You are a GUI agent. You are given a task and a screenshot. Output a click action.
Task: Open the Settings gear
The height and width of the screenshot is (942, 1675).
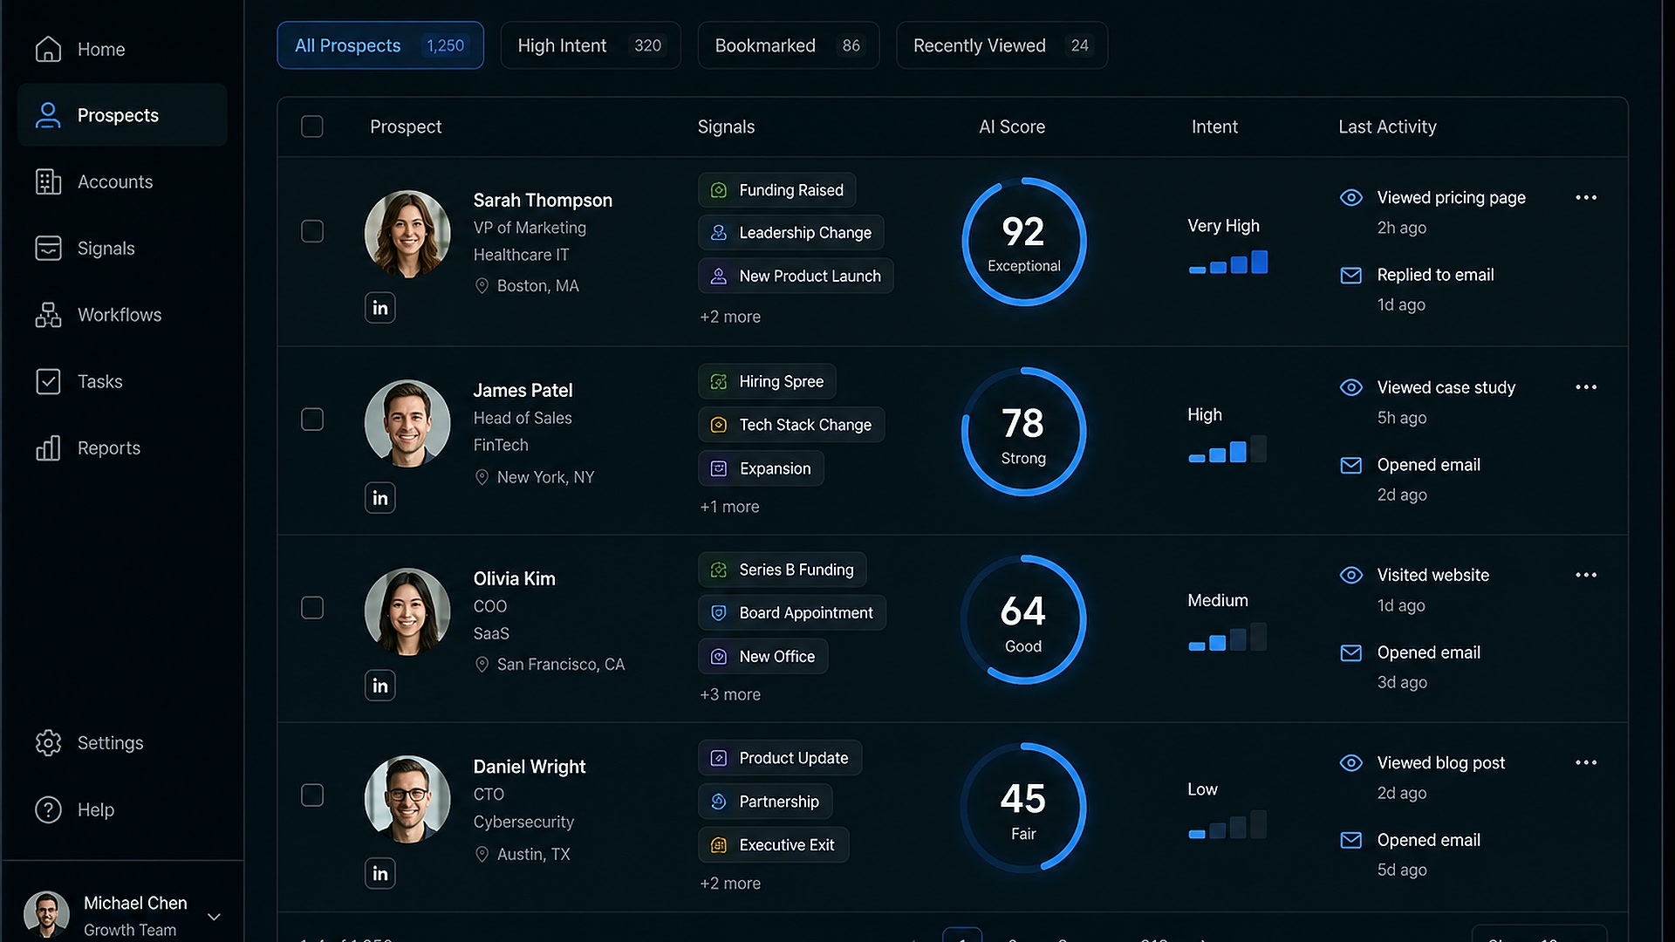point(48,743)
